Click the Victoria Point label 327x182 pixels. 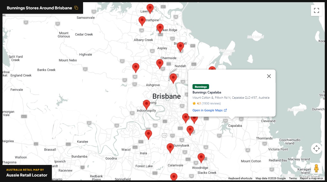pos(278,149)
